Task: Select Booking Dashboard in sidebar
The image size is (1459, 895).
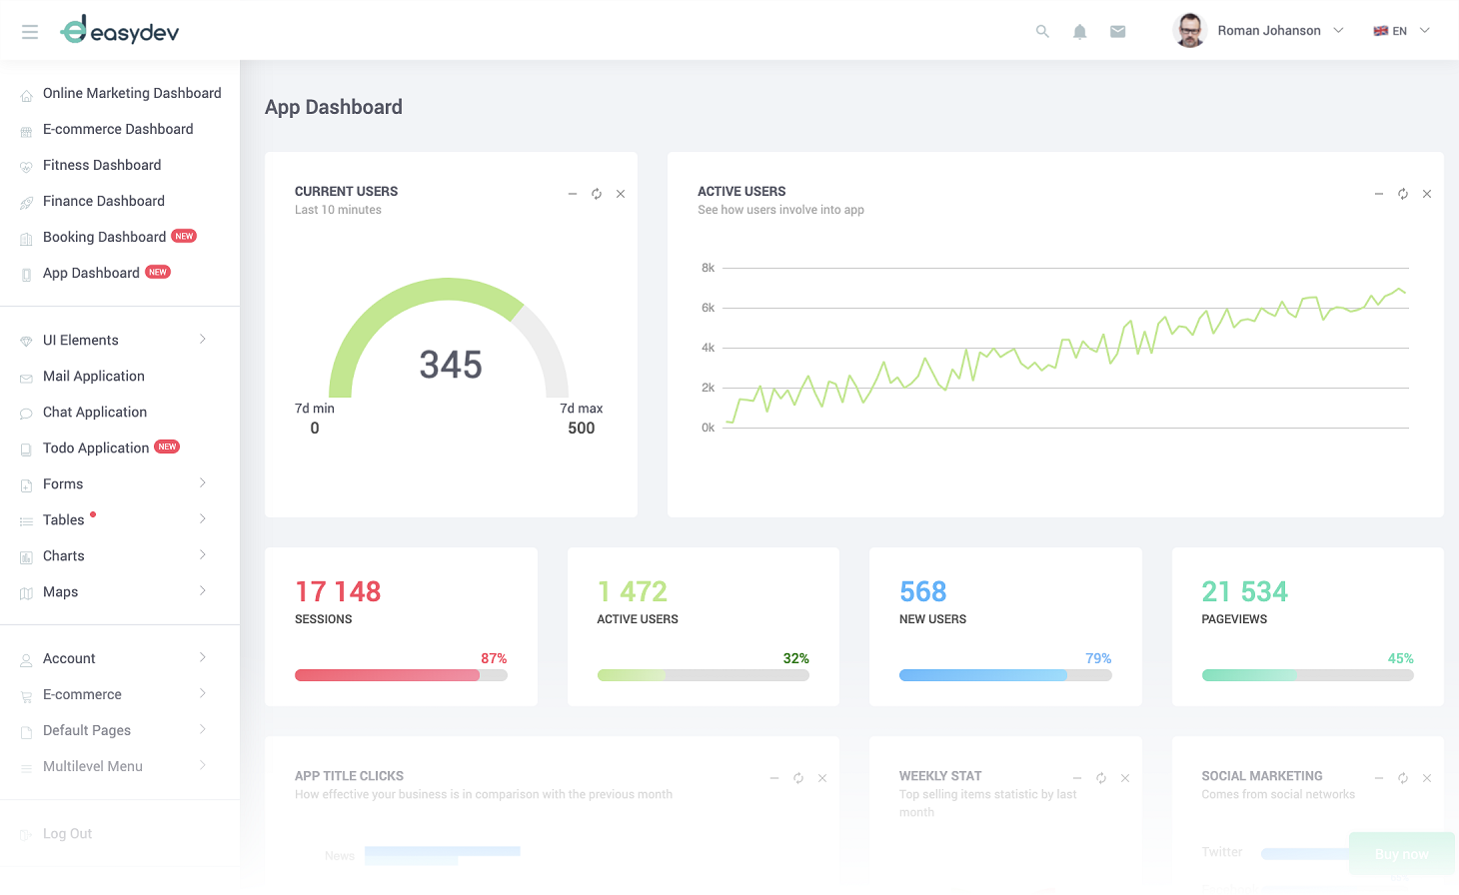Action: tap(104, 237)
